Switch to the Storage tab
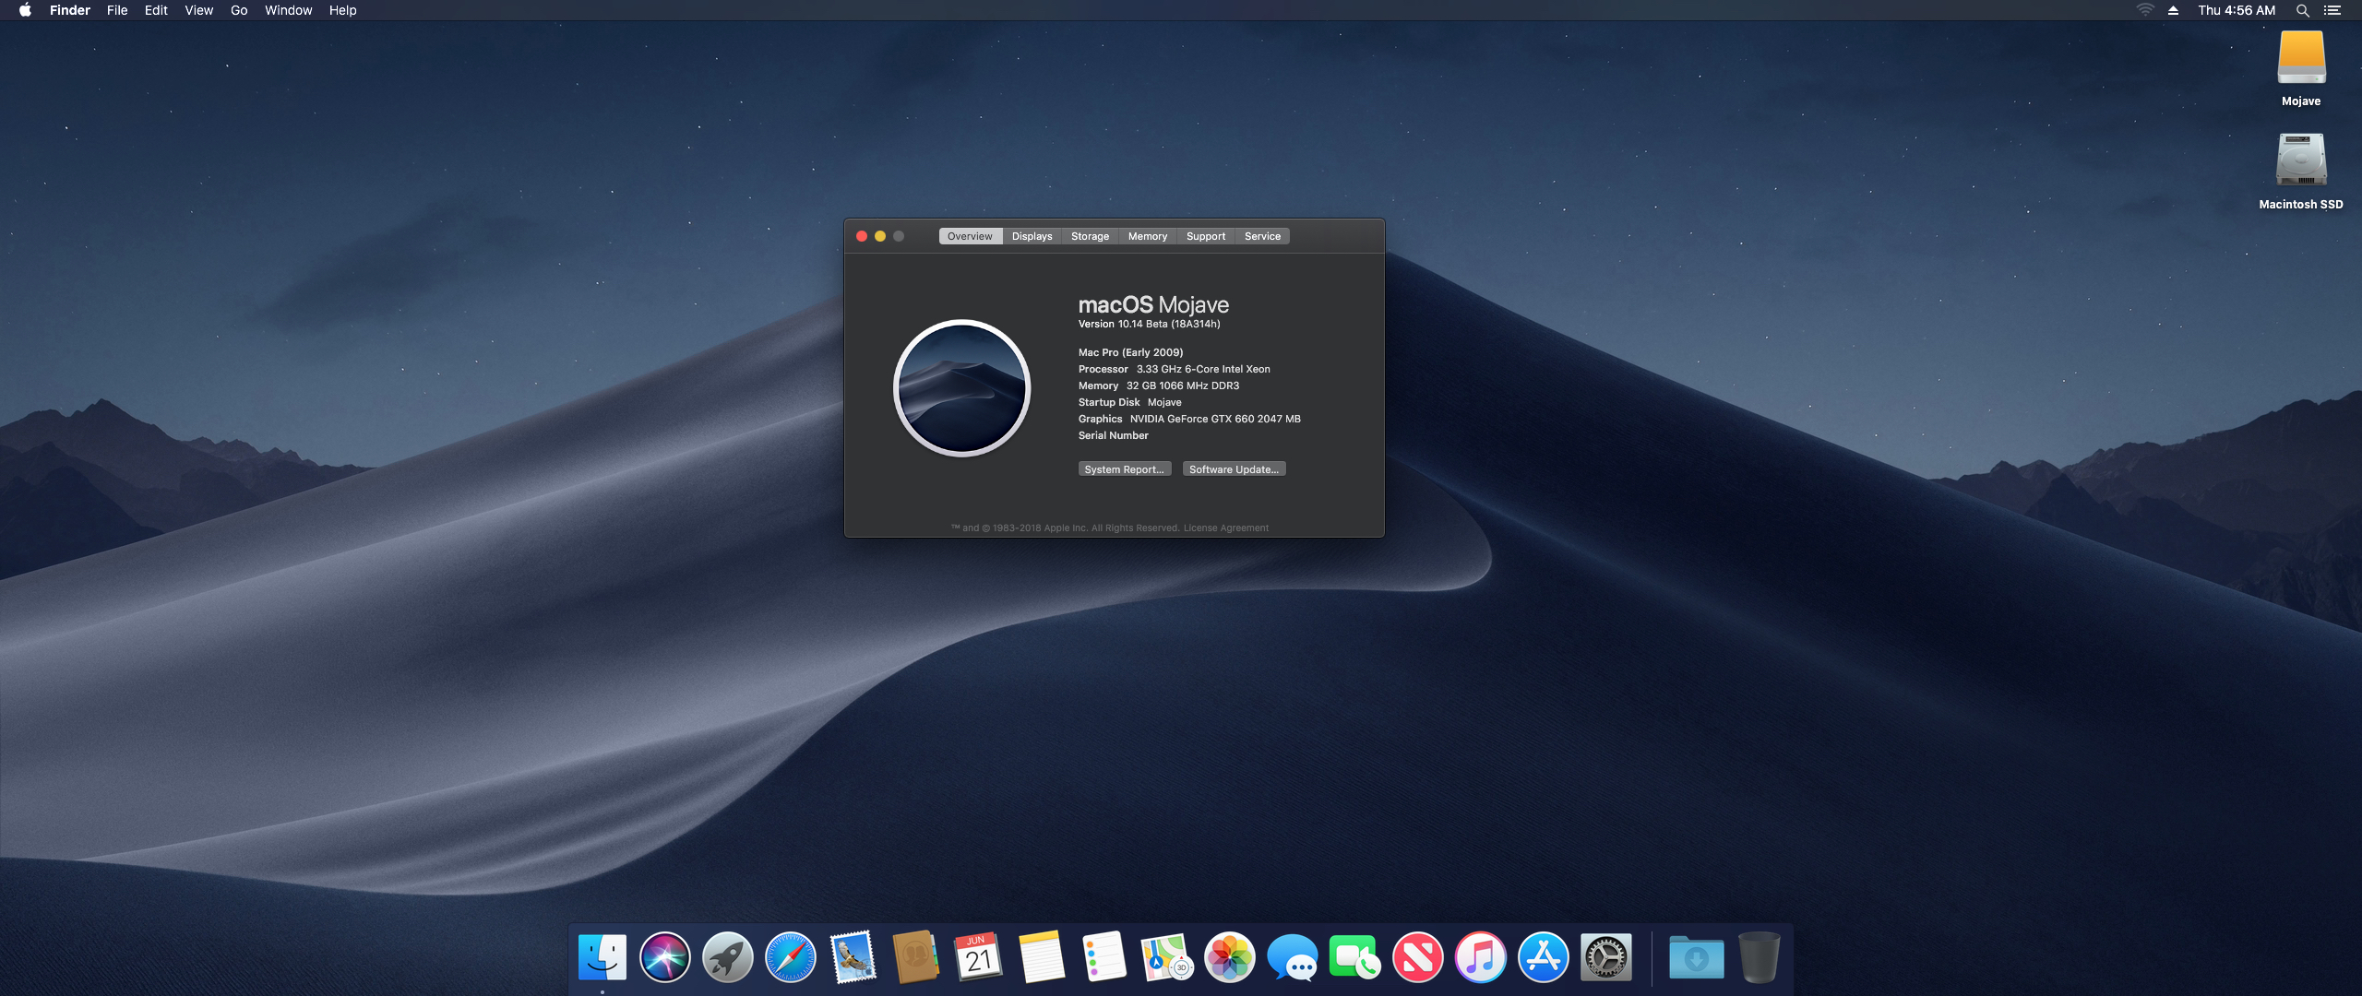 [1090, 236]
